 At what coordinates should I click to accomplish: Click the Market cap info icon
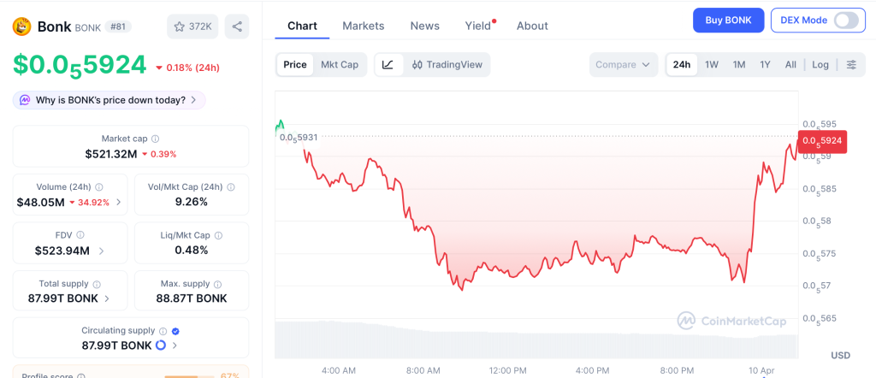pyautogui.click(x=155, y=139)
